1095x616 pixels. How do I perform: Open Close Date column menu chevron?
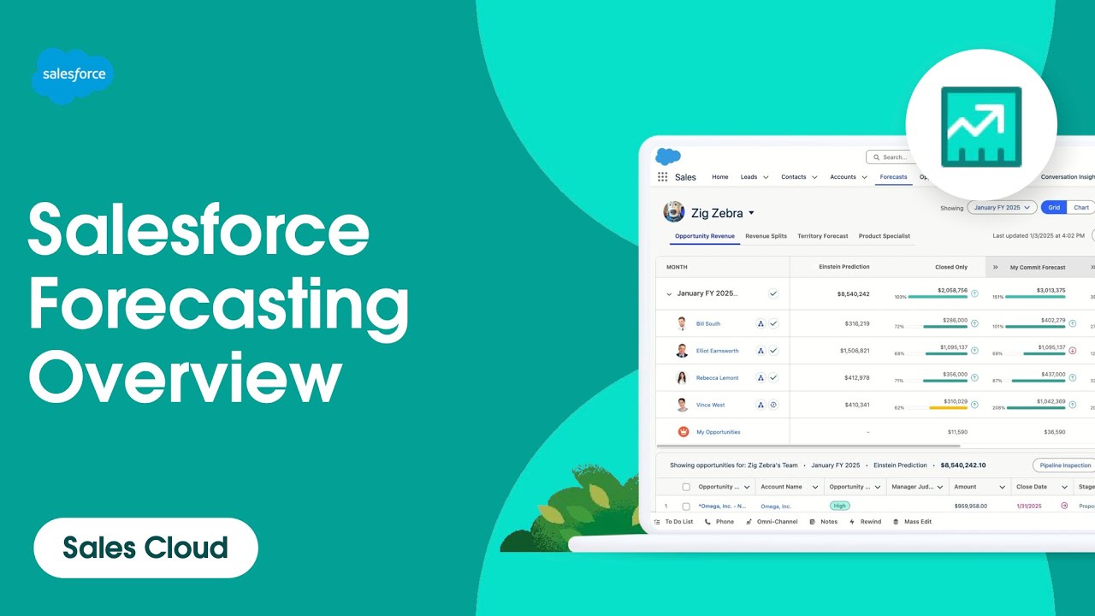(x=1064, y=487)
